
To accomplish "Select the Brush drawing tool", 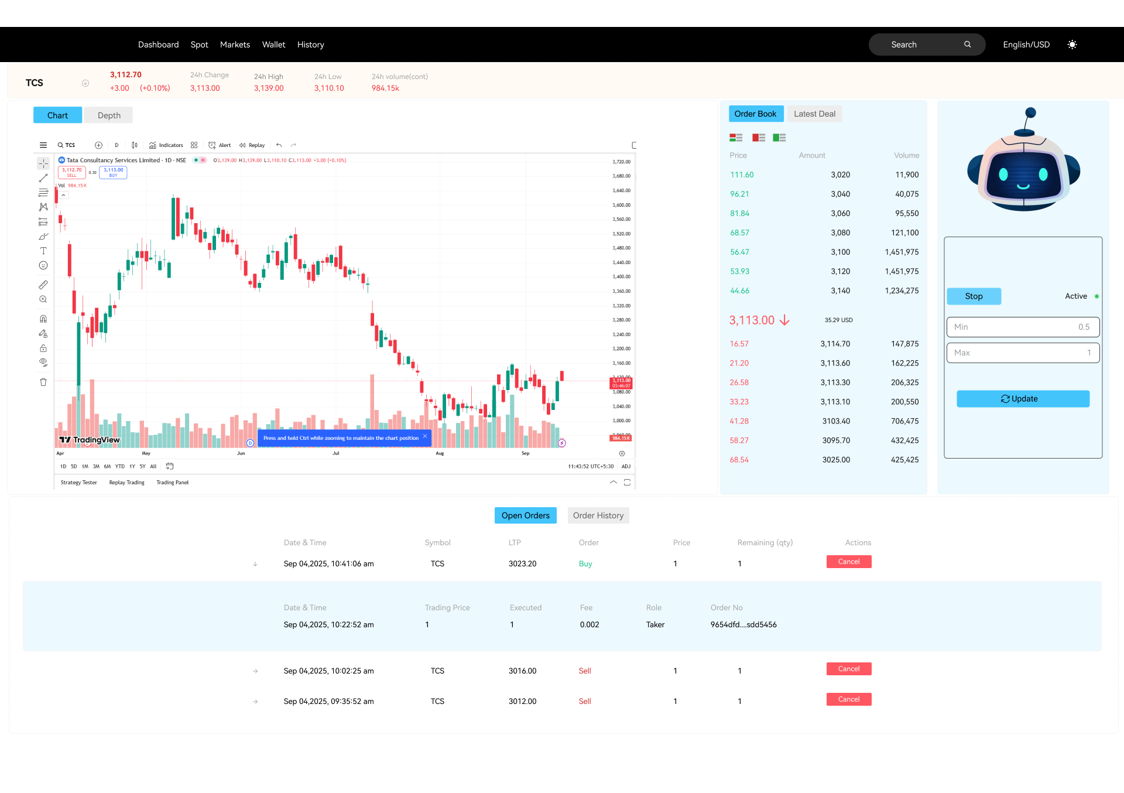I will tap(43, 236).
